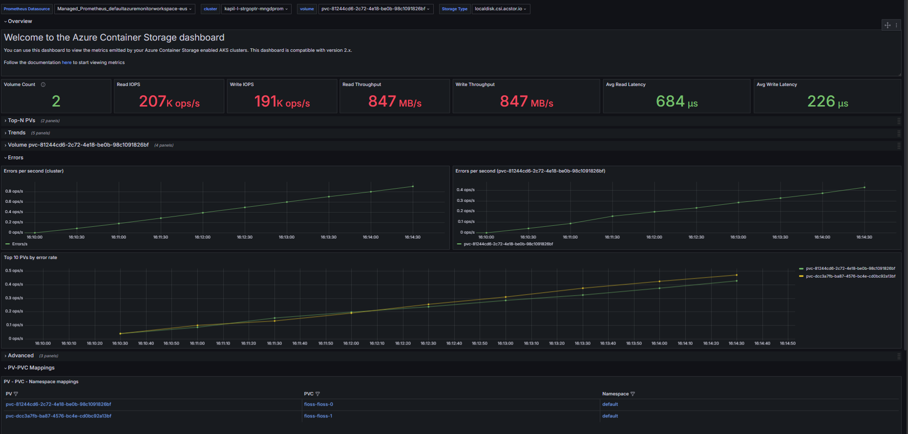Click the Namespace column filter icon

(x=633, y=394)
